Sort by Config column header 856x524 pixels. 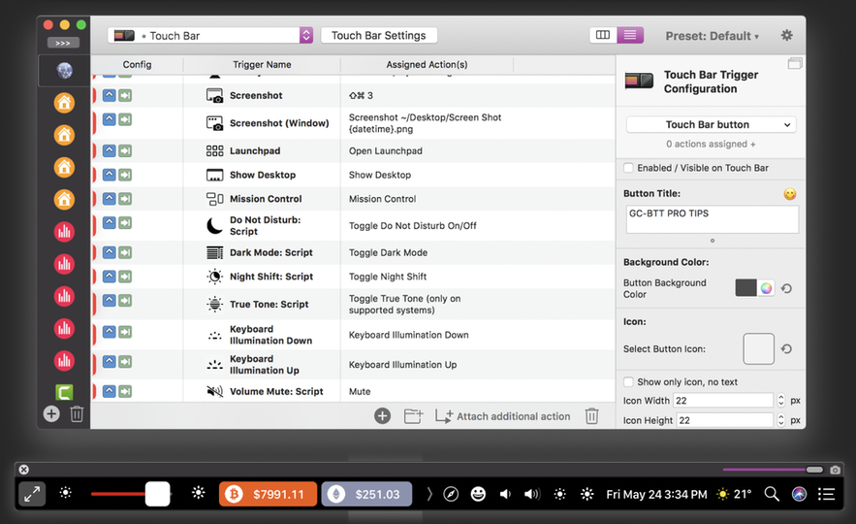137,64
